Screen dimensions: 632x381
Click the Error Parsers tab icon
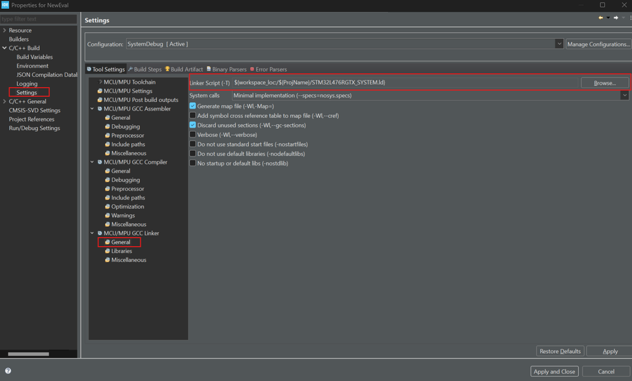point(252,69)
